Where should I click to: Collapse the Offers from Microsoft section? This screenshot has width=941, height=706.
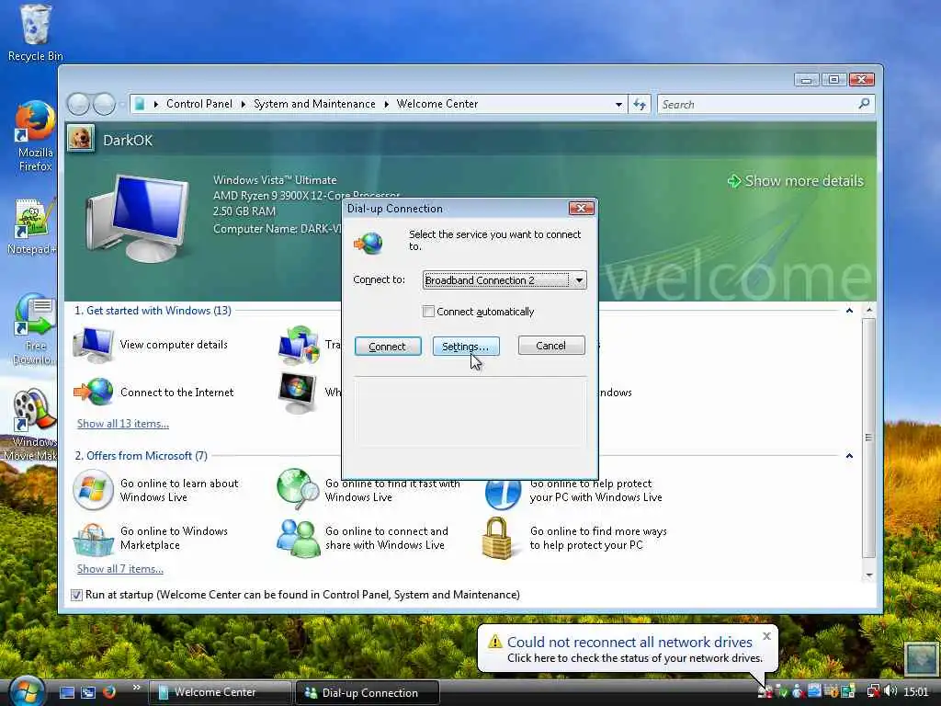[849, 456]
